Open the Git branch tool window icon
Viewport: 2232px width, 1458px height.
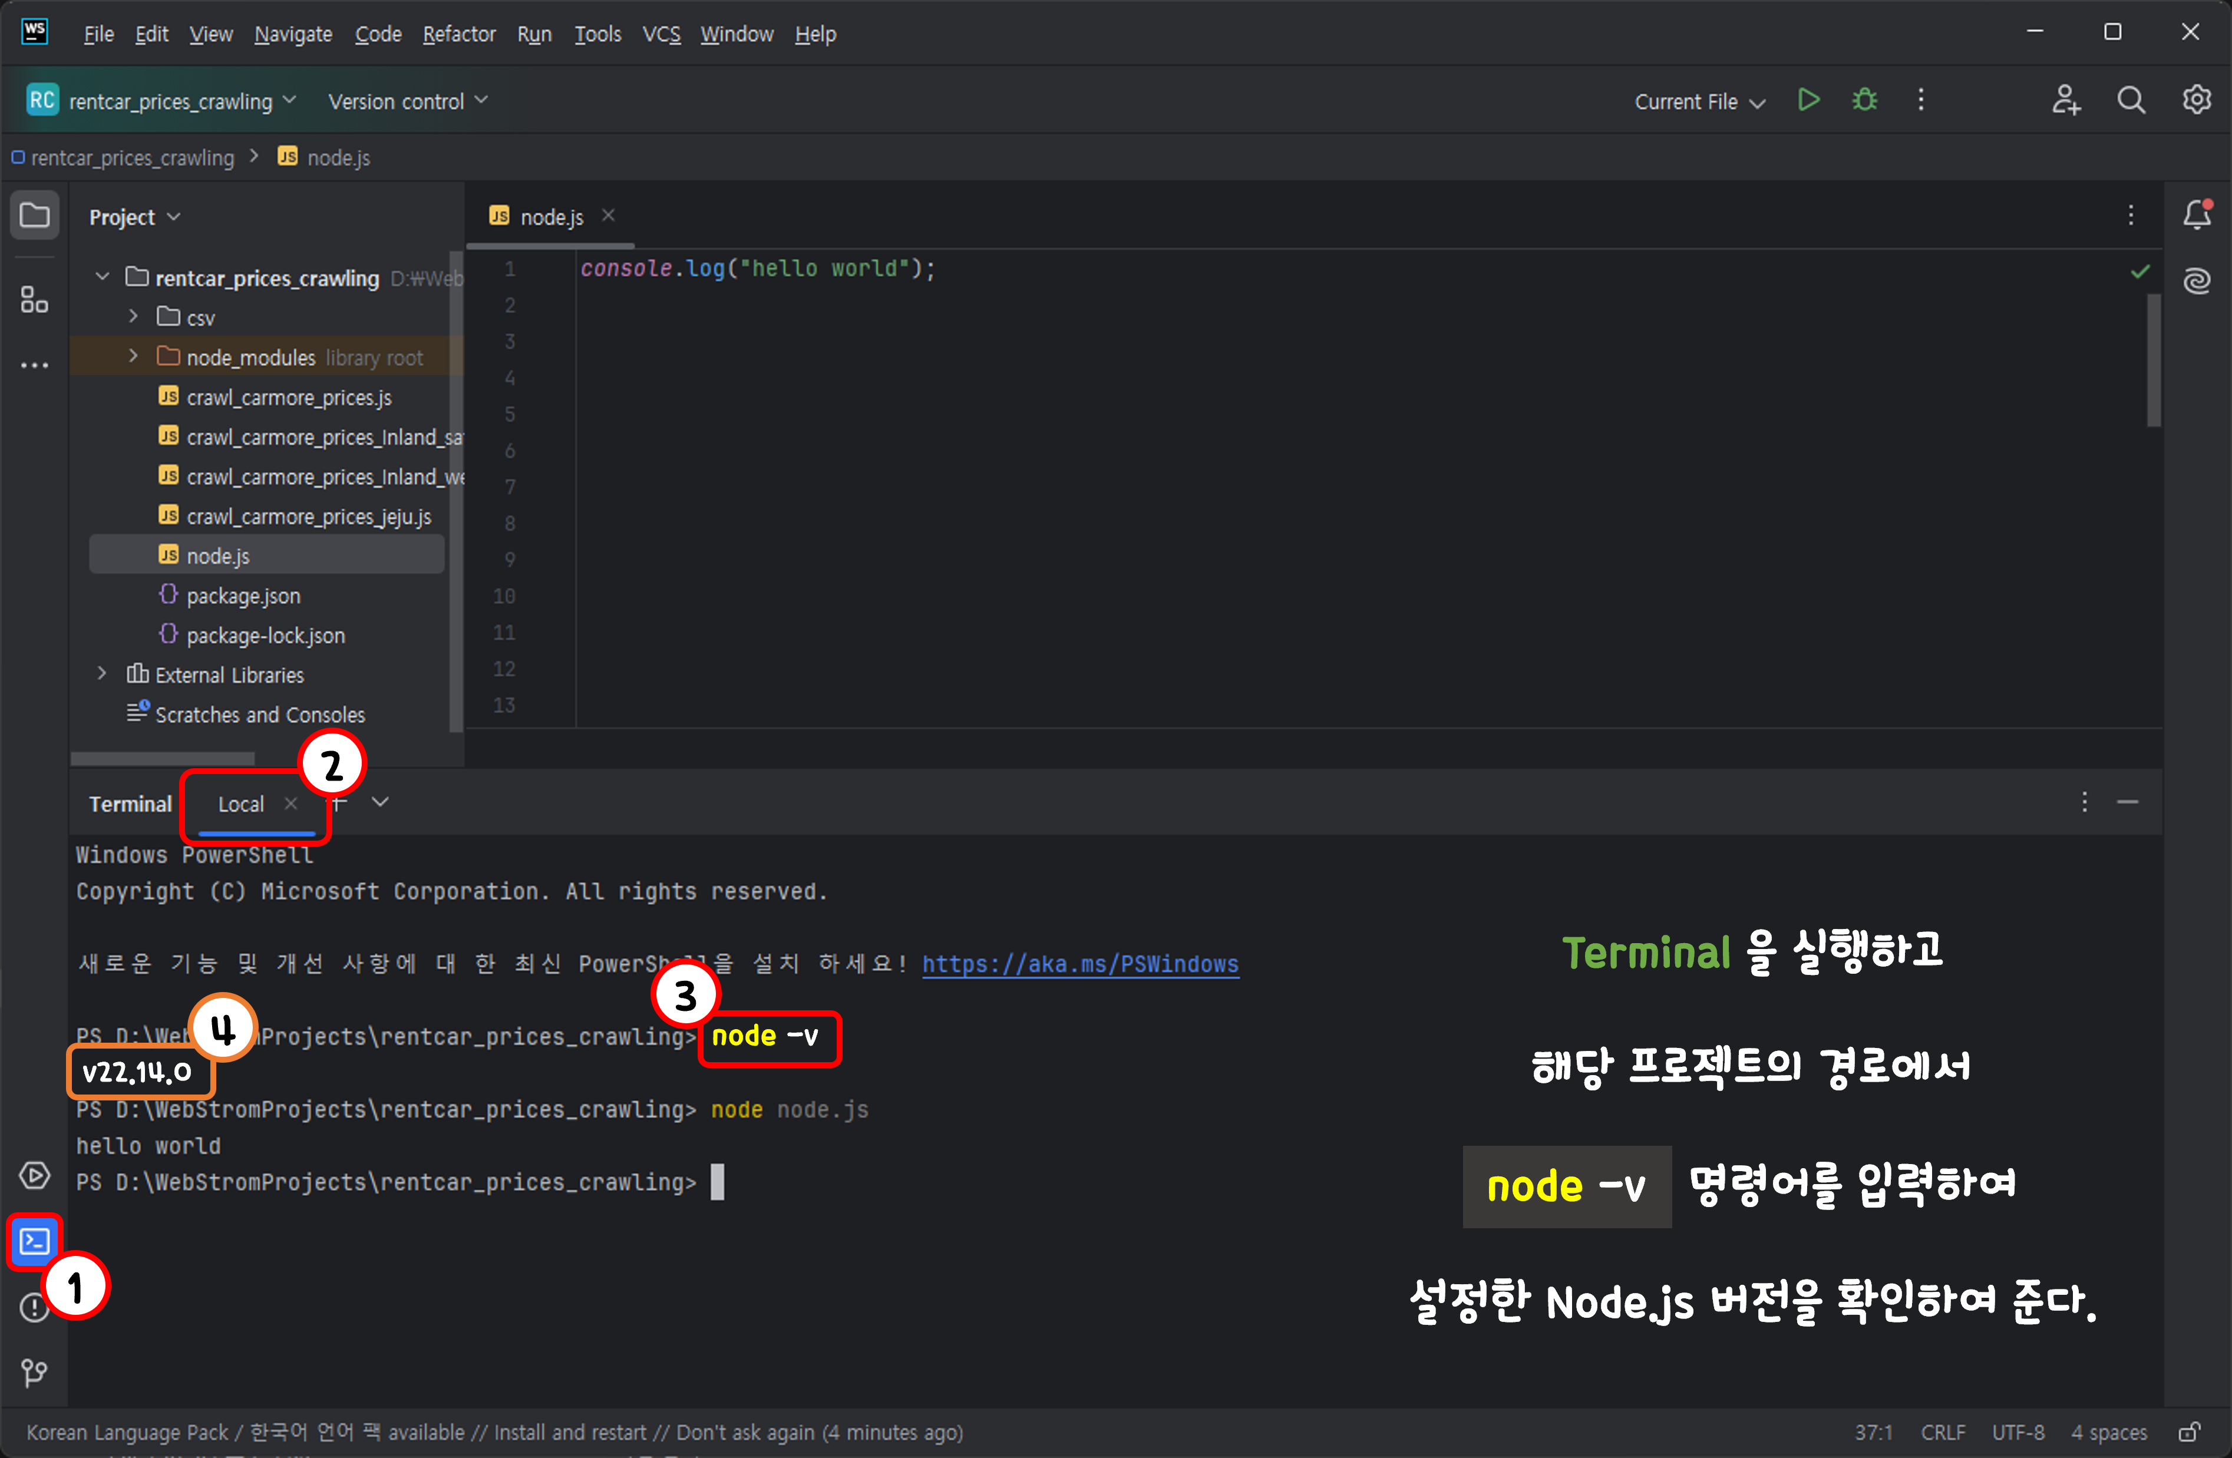click(x=35, y=1373)
